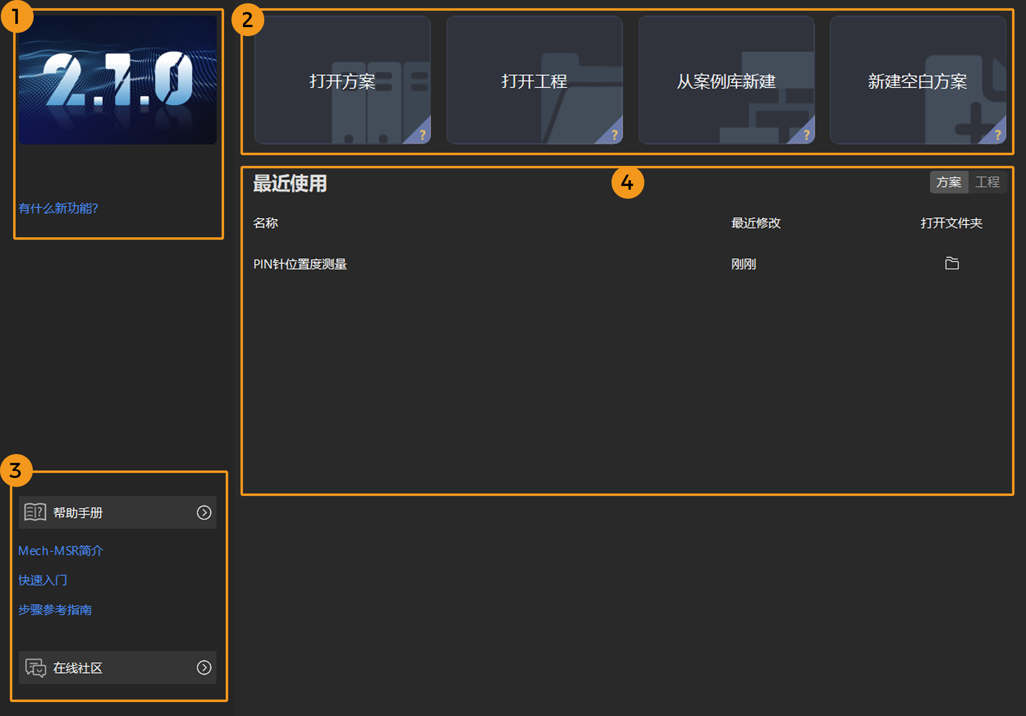This screenshot has height=716, width=1026.
Task: Switch recent list to 方案 tab
Action: (949, 182)
